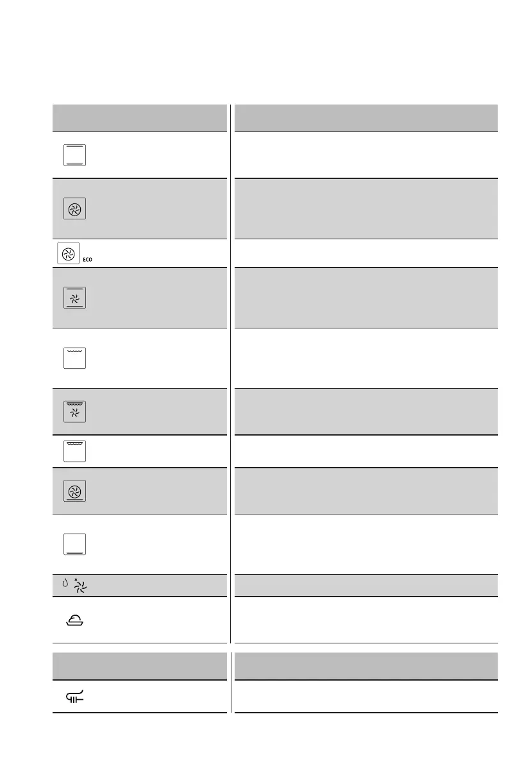Select the bottom table's right grey header cell

[x=366, y=666]
